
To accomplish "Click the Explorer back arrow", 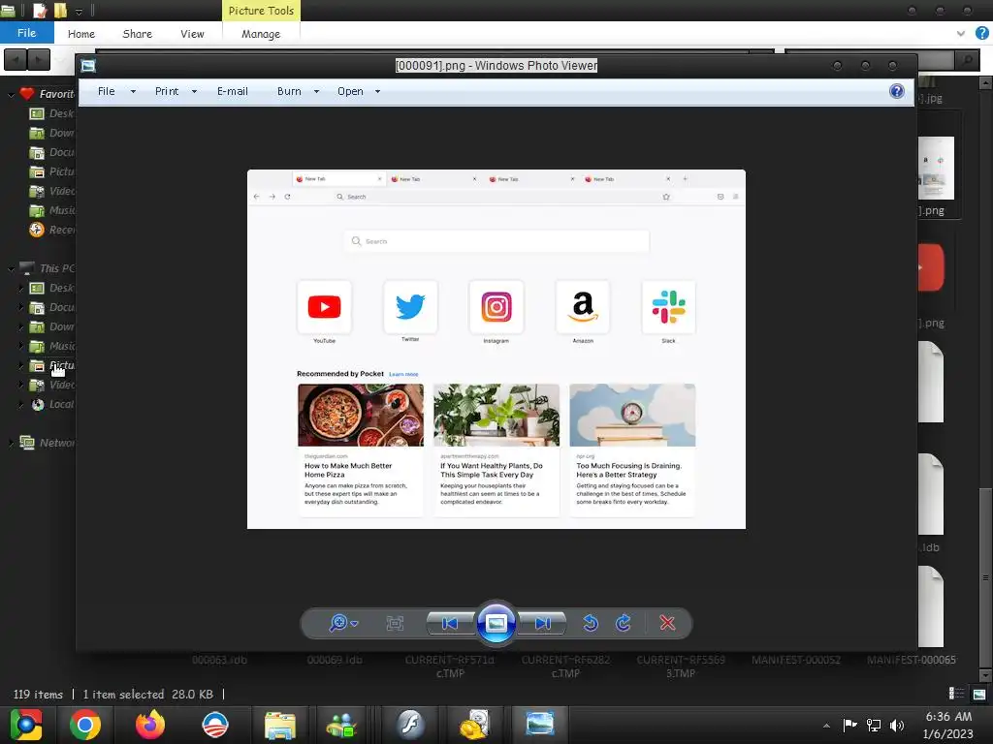I will coord(16,60).
